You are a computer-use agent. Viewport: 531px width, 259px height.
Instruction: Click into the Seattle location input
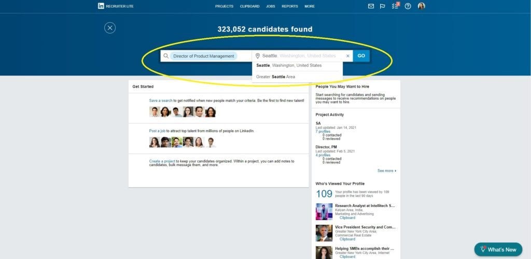point(301,56)
